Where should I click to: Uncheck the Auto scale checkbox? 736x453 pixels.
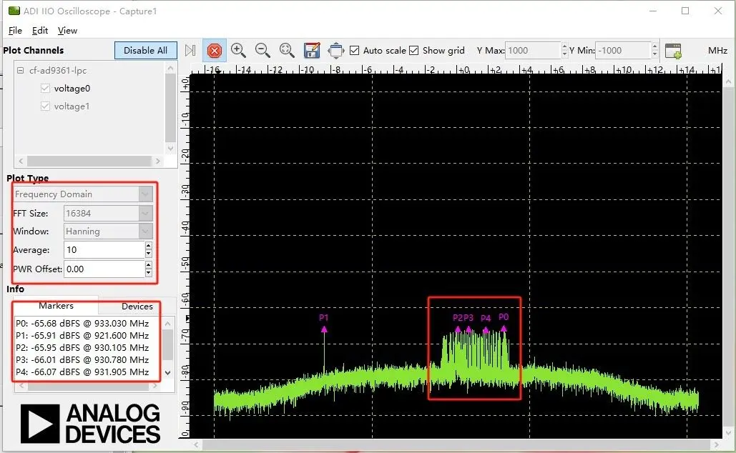pos(354,51)
